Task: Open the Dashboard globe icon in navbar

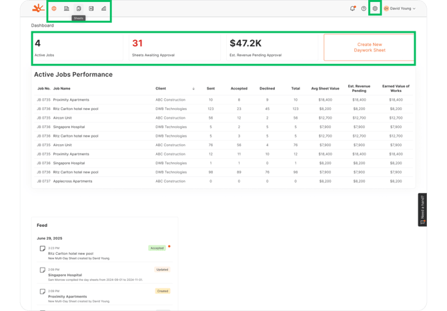Action: (54, 9)
